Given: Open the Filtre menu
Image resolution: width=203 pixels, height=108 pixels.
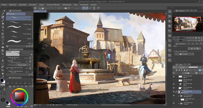Looking at the screenshot, I should pos(76,5).
